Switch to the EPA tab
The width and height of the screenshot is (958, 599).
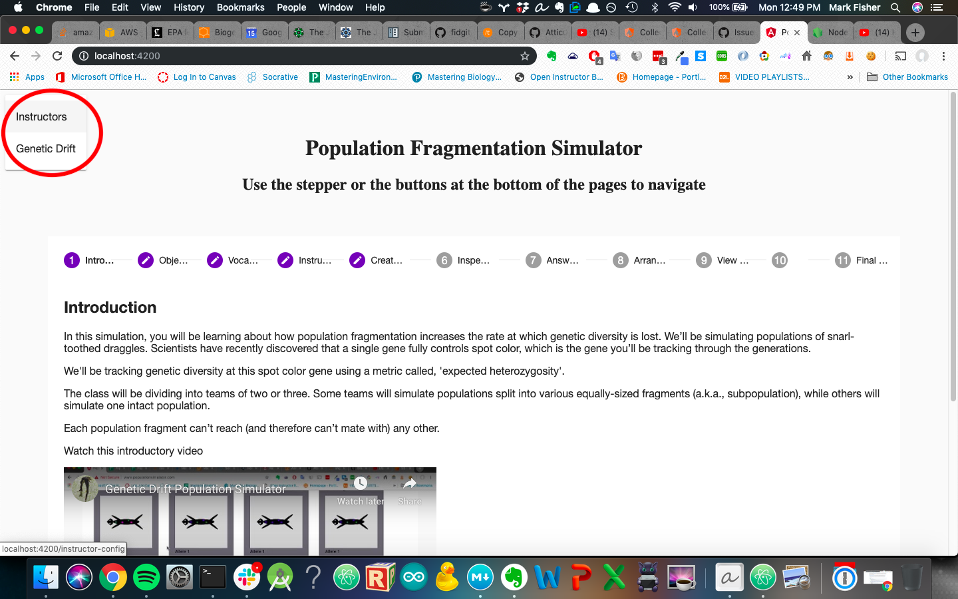click(x=170, y=32)
